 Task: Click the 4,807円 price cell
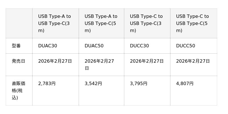tap(185, 84)
